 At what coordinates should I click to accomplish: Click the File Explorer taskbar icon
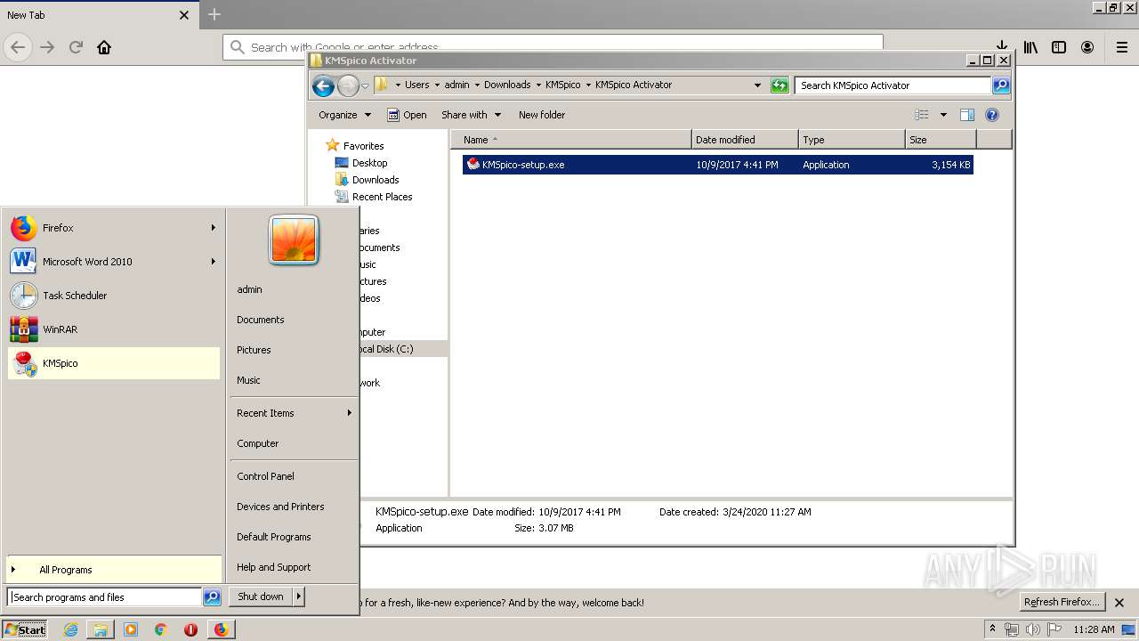[x=101, y=629]
